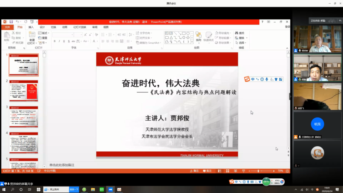Viewport: 343px width, 193px height.
Task: Expand the shapes gallery more arrow
Action: click(192, 42)
